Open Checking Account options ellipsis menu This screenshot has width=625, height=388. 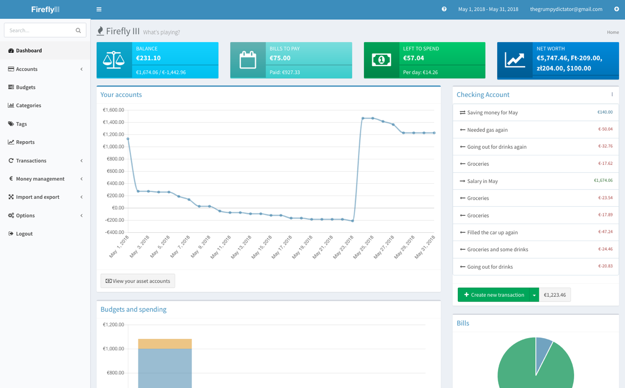612,95
